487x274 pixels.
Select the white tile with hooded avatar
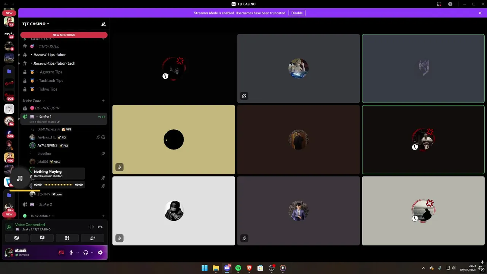(x=174, y=211)
